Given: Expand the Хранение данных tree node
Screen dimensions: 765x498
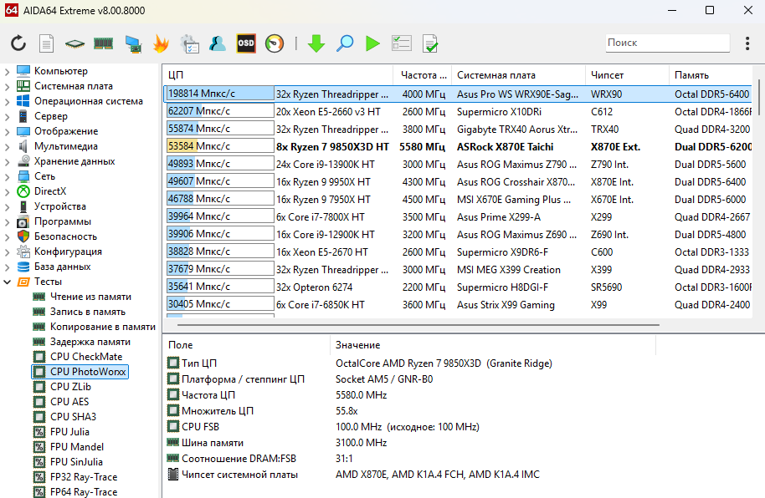Looking at the screenshot, I should click(7, 162).
